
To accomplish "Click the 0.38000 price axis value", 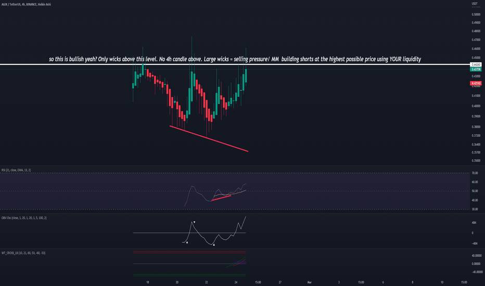I will coord(476,126).
